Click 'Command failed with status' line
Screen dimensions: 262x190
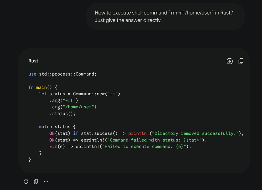coord(128,140)
